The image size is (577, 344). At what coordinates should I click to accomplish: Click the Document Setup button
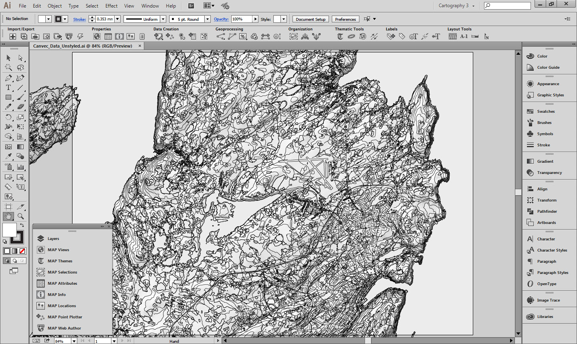click(x=311, y=19)
